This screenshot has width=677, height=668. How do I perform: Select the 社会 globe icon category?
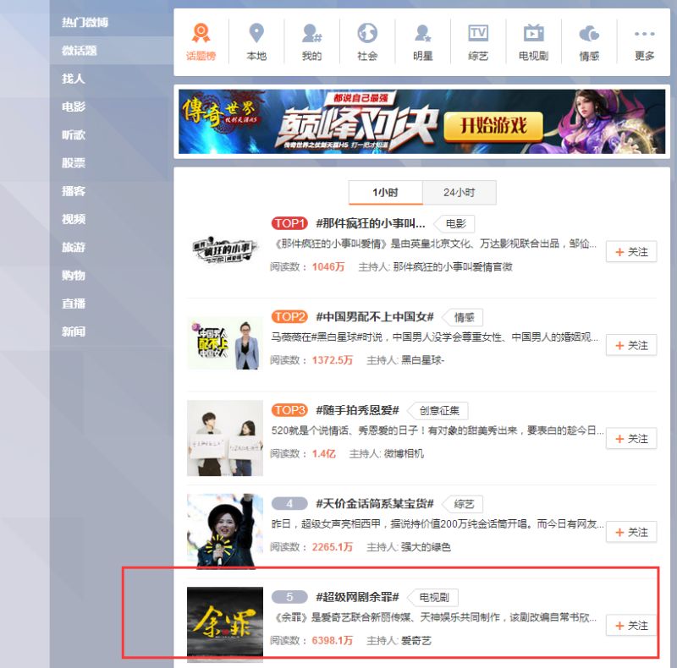tap(367, 42)
